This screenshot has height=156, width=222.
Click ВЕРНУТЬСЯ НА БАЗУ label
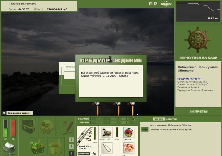pos(198,58)
